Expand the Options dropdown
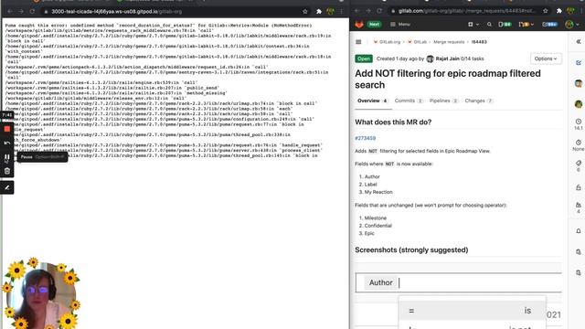This screenshot has width=585, height=329. 546,58
